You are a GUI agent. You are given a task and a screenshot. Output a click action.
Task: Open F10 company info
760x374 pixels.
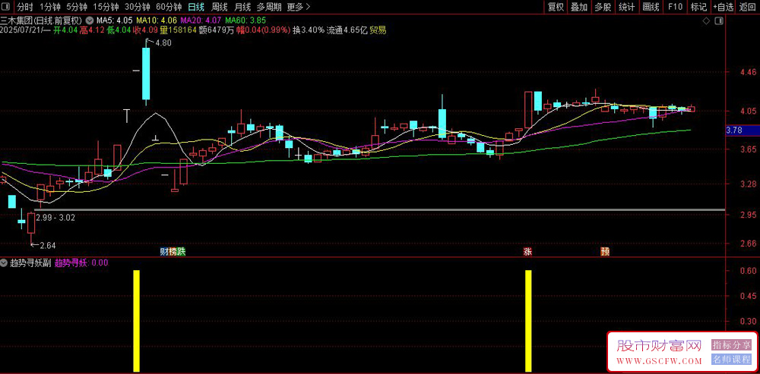click(675, 7)
